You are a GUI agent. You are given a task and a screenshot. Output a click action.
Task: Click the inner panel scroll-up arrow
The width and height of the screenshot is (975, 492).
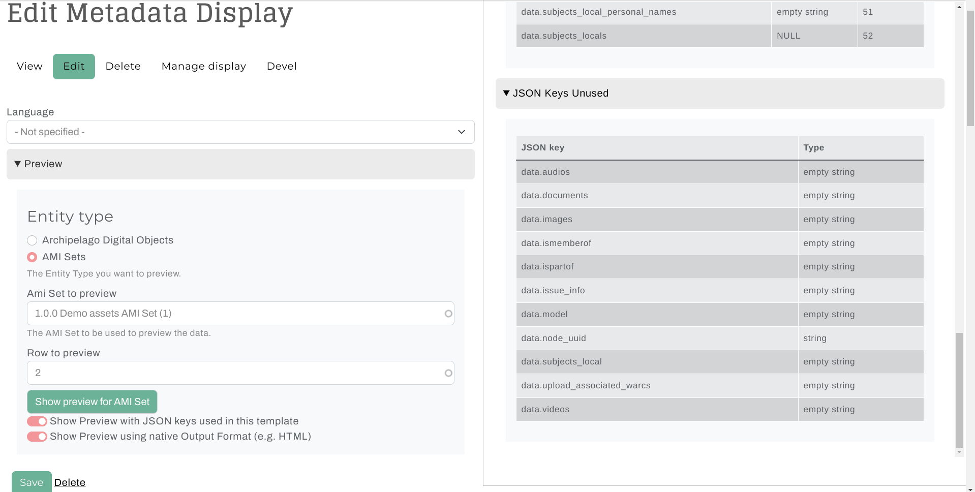959,7
